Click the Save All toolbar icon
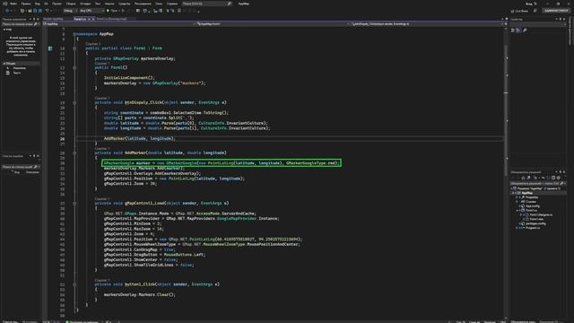The height and width of the screenshot is (323, 574). coord(39,11)
